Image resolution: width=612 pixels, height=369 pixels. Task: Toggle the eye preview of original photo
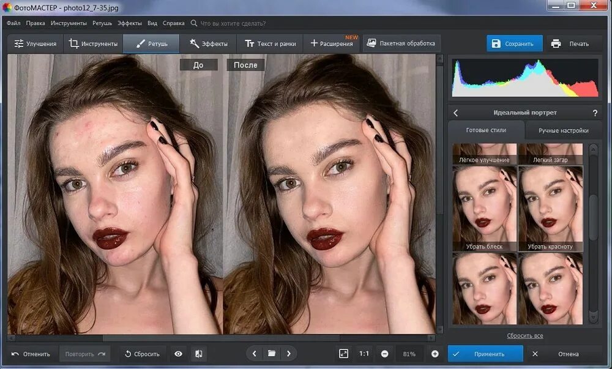point(178,354)
